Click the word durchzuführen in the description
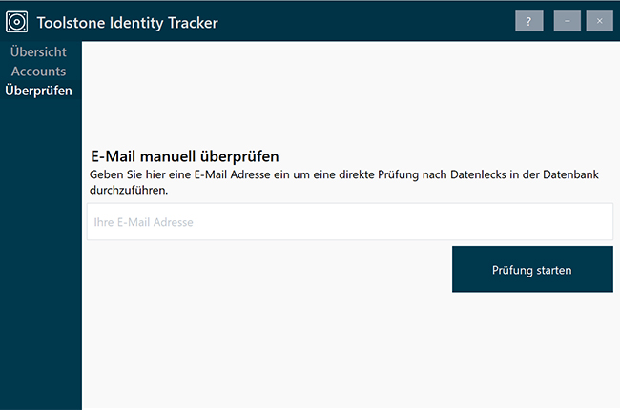 point(129,190)
